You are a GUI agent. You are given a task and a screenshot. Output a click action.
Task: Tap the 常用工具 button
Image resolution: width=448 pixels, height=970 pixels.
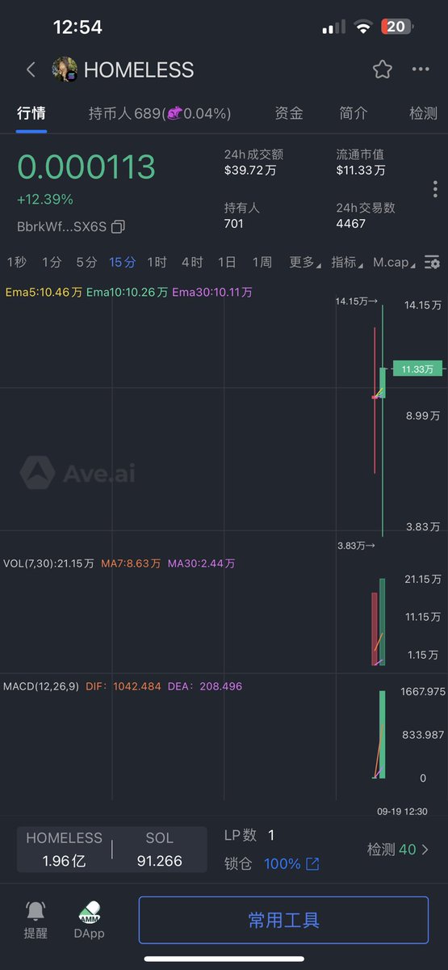click(x=283, y=920)
